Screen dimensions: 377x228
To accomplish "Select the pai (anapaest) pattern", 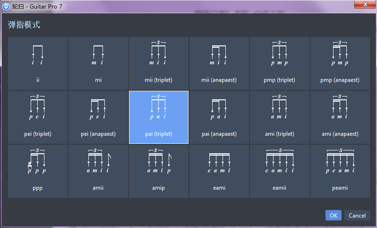I will (x=219, y=117).
